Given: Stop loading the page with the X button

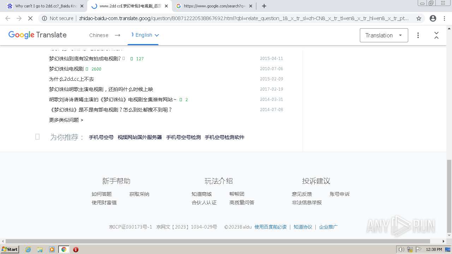Looking at the screenshot, I should 30,18.
